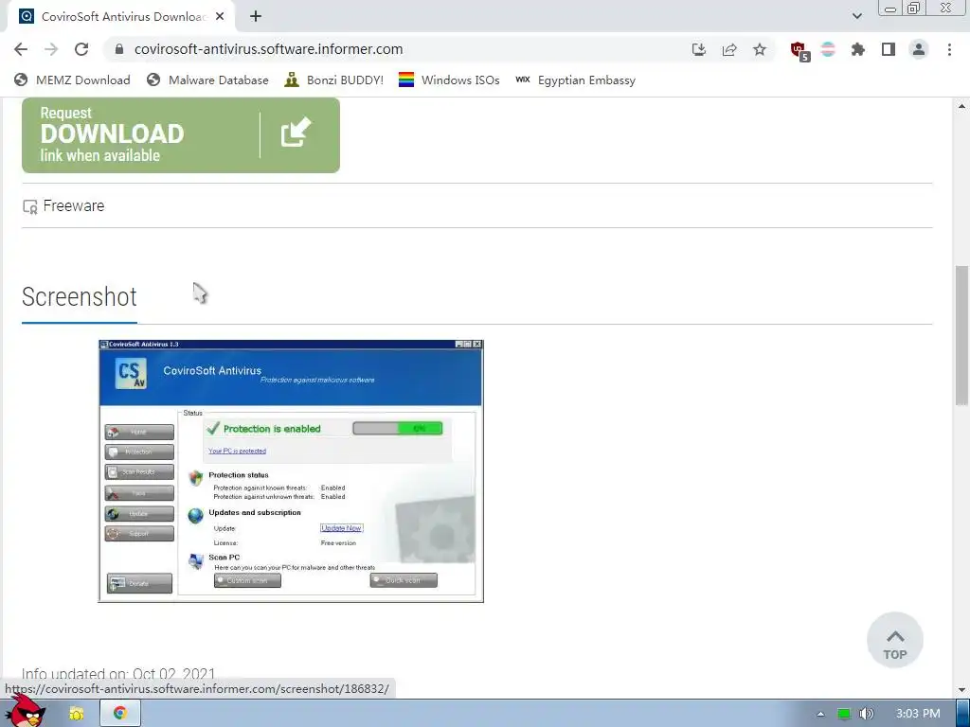The width and height of the screenshot is (970, 727).
Task: Click Chrome icon in taskbar
Action: (120, 714)
